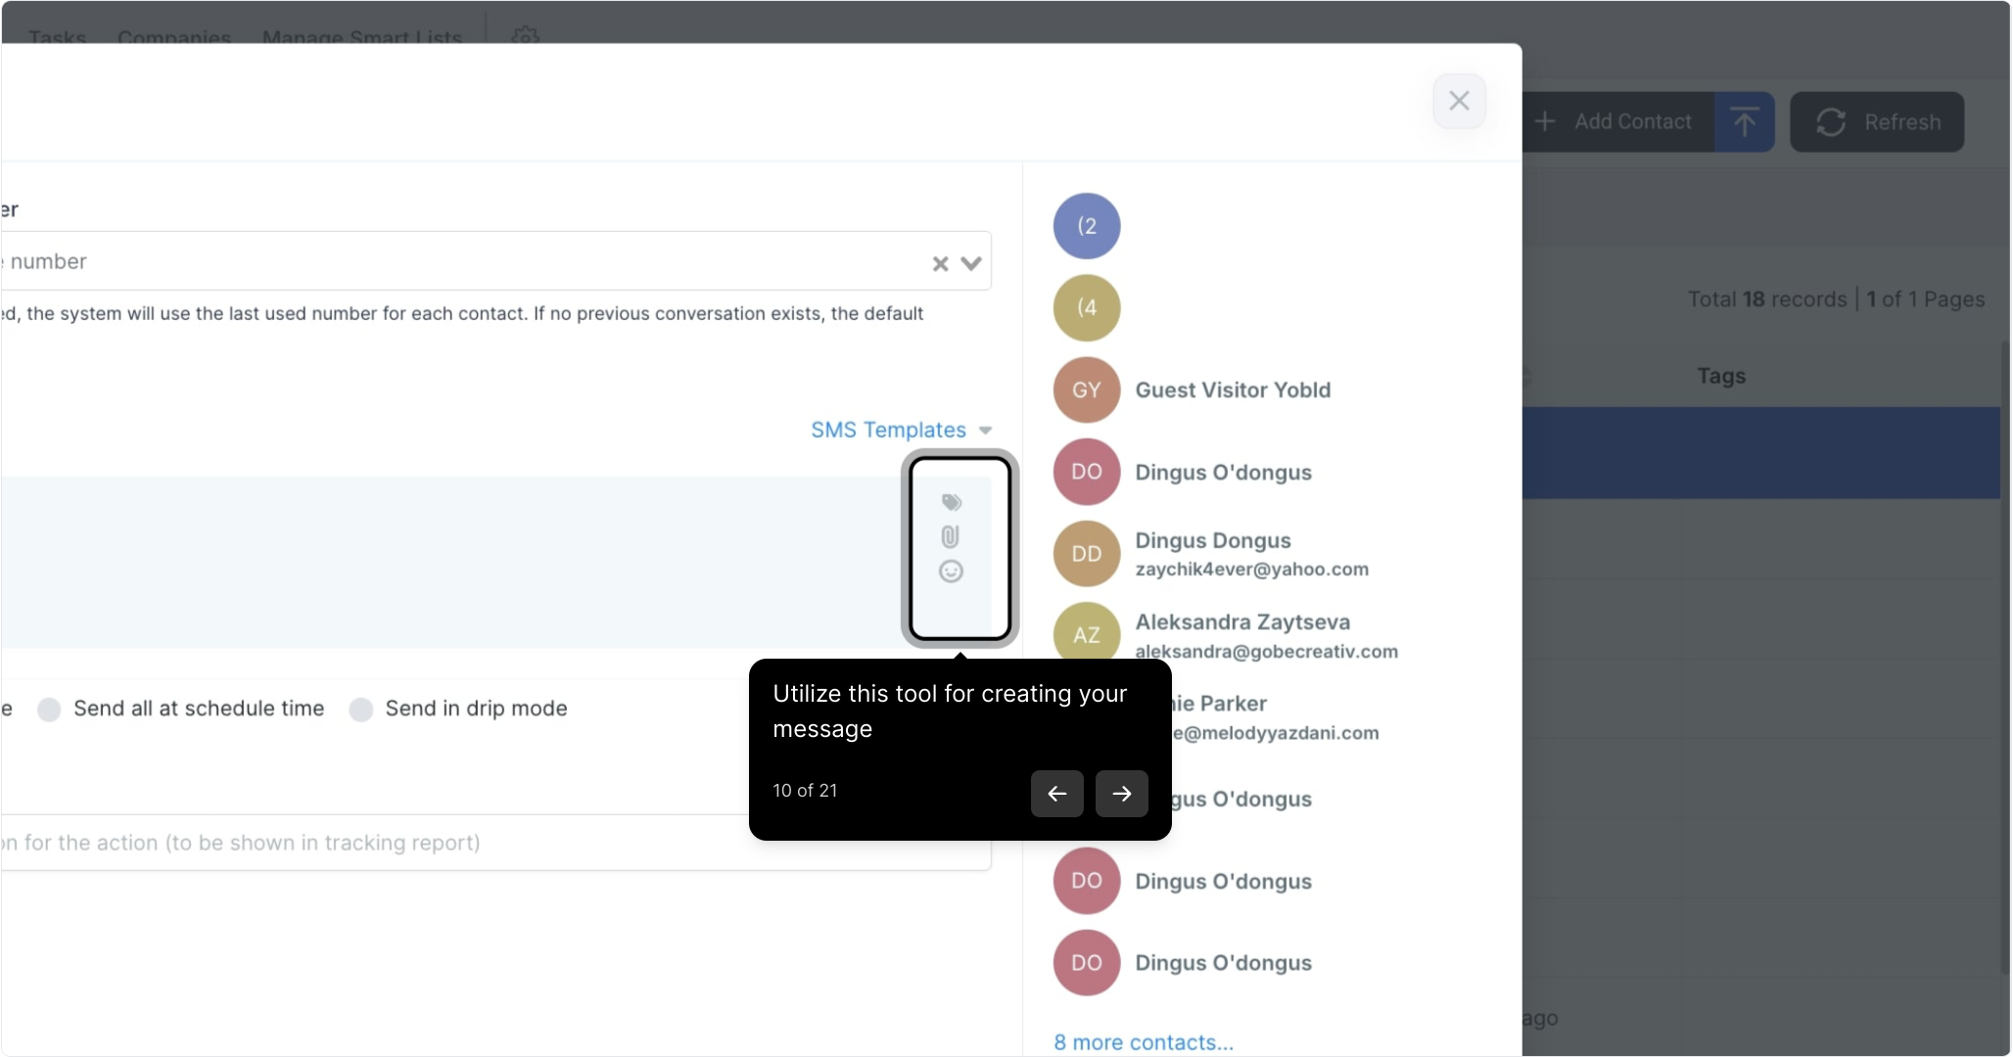Screen dimensions: 2013x1057
Task: Close the bulk SMS dialog
Action: [x=1459, y=101]
